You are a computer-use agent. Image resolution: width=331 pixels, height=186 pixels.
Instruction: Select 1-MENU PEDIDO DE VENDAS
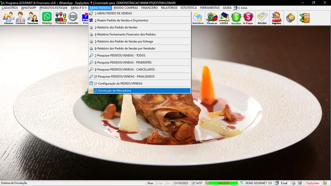coord(139,13)
